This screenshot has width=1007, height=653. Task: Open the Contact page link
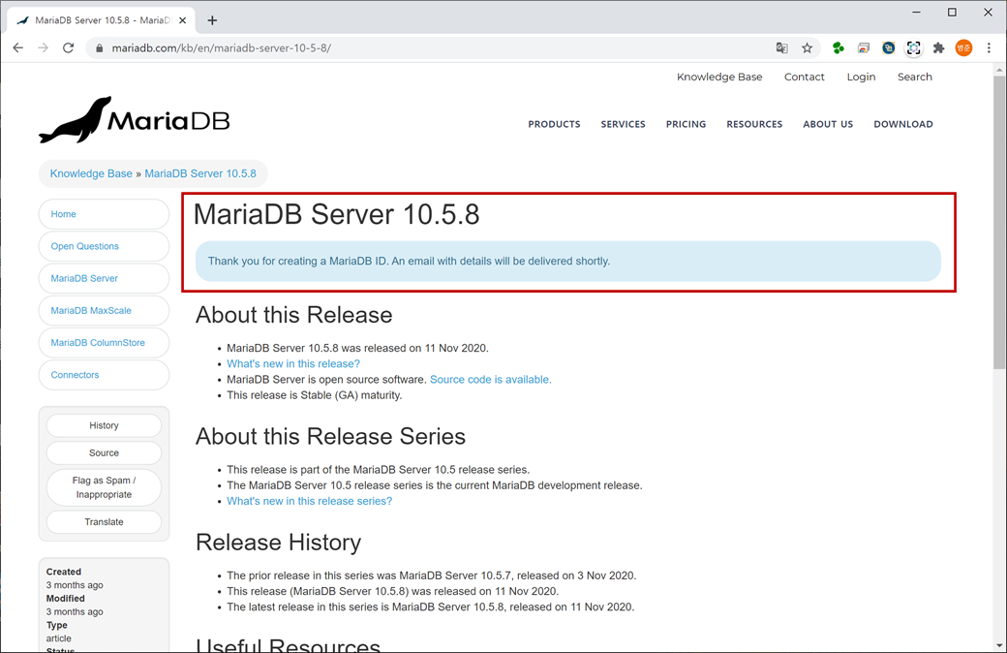pos(804,77)
